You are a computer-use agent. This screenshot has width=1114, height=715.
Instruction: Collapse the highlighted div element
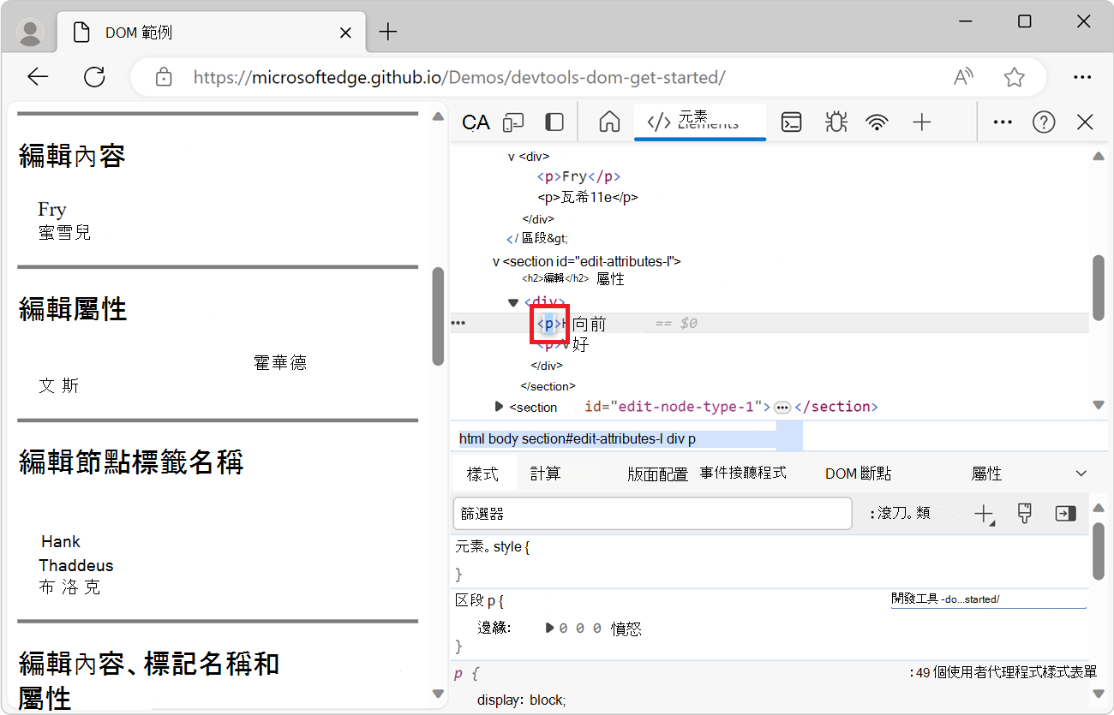click(512, 301)
